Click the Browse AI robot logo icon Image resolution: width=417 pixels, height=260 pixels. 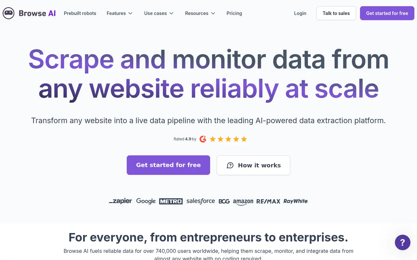pyautogui.click(x=8, y=13)
